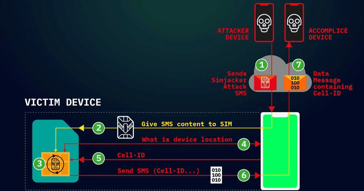Click the "What is device location" text
Viewport: 364px width, 191px height.
click(x=187, y=139)
